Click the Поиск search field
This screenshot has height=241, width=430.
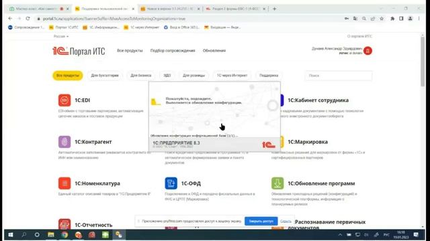(339, 76)
